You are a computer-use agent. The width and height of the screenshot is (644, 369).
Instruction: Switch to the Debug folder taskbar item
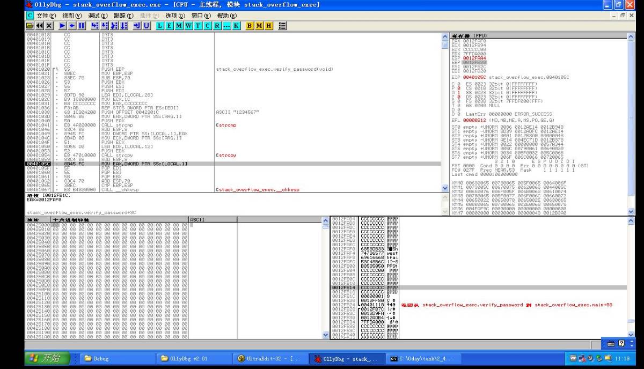click(x=116, y=358)
